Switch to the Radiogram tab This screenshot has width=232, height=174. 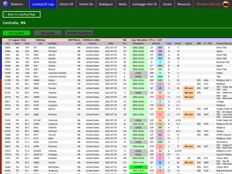click(x=106, y=4)
